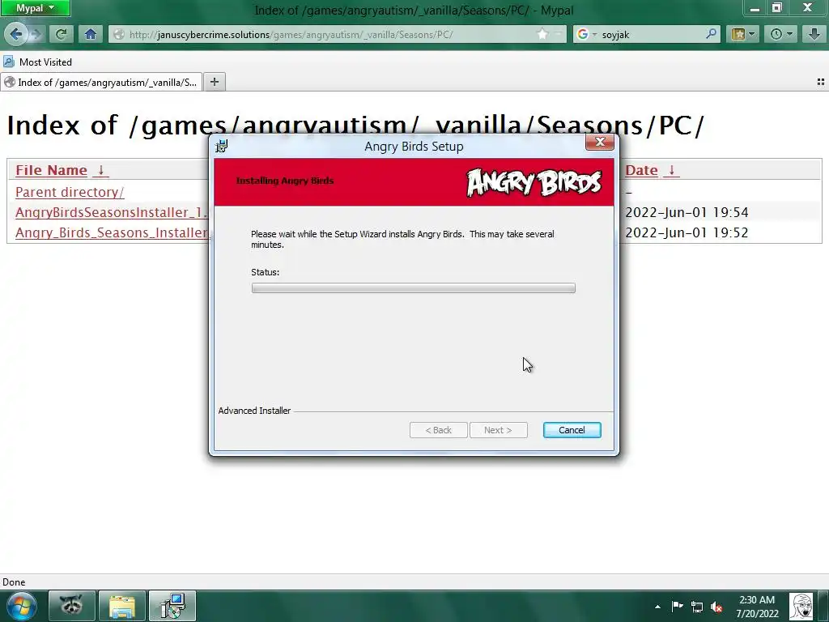The image size is (829, 622).
Task: Click the installer taskbar icon
Action: point(172,606)
